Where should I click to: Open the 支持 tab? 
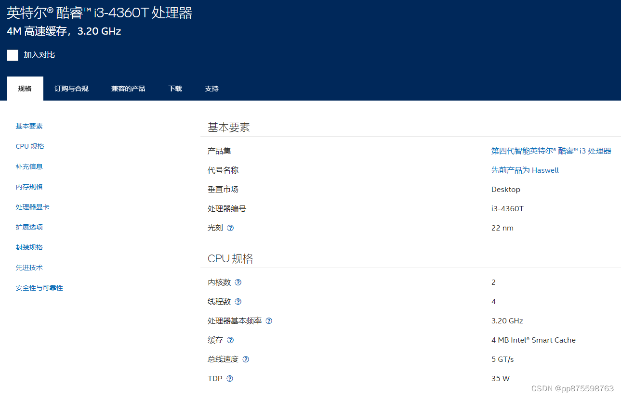tap(211, 89)
